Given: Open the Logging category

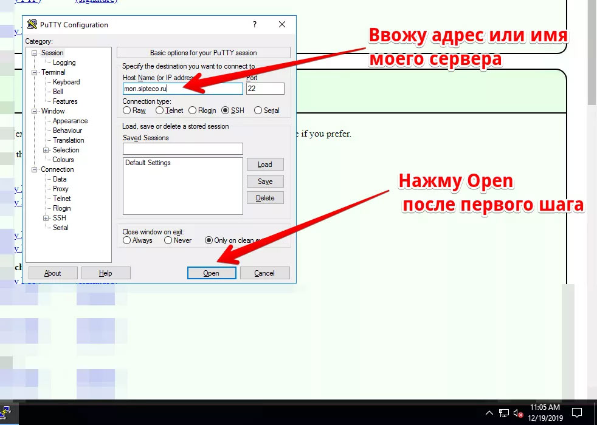Looking at the screenshot, I should 64,63.
